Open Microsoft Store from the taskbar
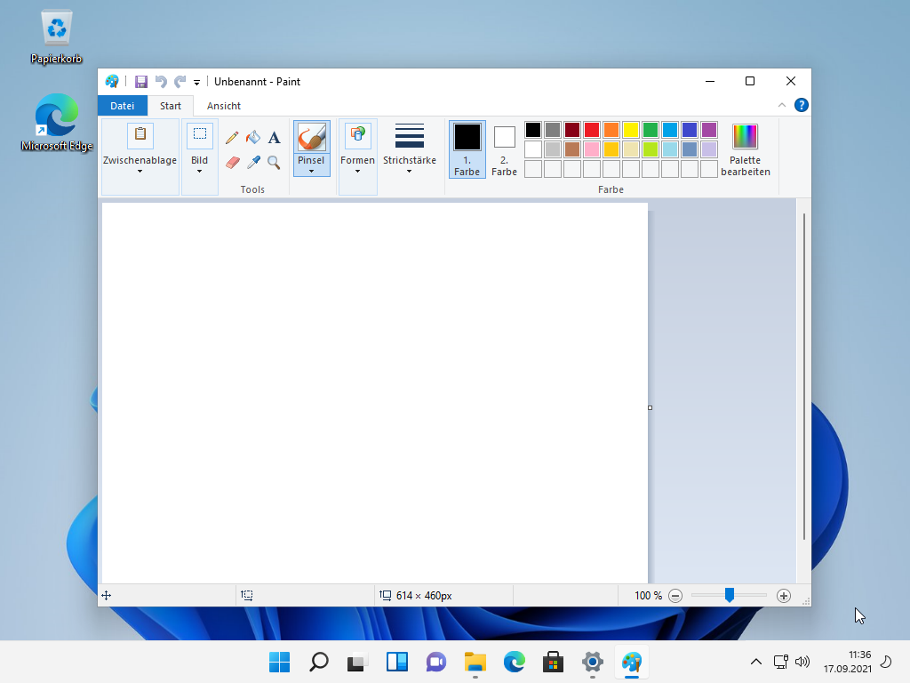Viewport: 910px width, 683px height. pyautogui.click(x=553, y=662)
